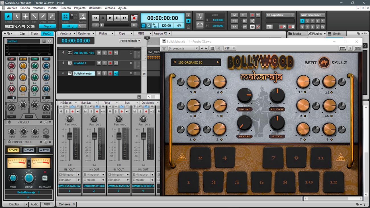
Task: Save the plugin preset with the disk icon
Action: point(212,49)
